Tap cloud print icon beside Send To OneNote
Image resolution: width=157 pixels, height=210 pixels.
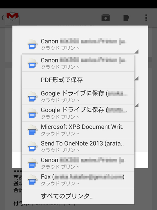coord(32,146)
